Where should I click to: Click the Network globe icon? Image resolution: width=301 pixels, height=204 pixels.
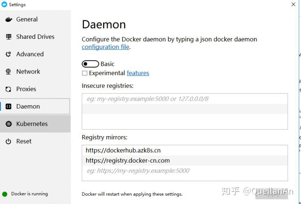8,72
